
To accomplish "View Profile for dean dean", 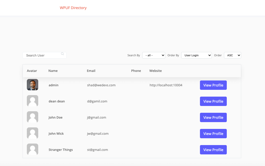I will (213, 101).
